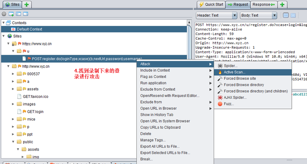Open the Header: Text dropdown
Screen dimensions: 307x164
(217, 15)
